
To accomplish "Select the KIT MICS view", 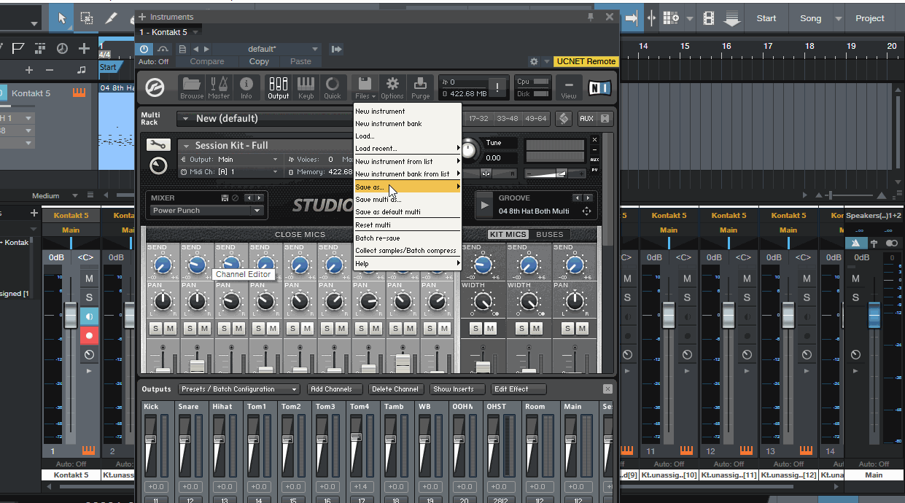I will point(508,234).
